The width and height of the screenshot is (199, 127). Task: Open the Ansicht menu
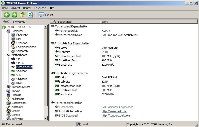point(16,8)
